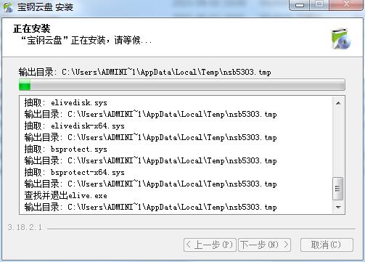Click the installer icon in the title bar

click(x=8, y=7)
